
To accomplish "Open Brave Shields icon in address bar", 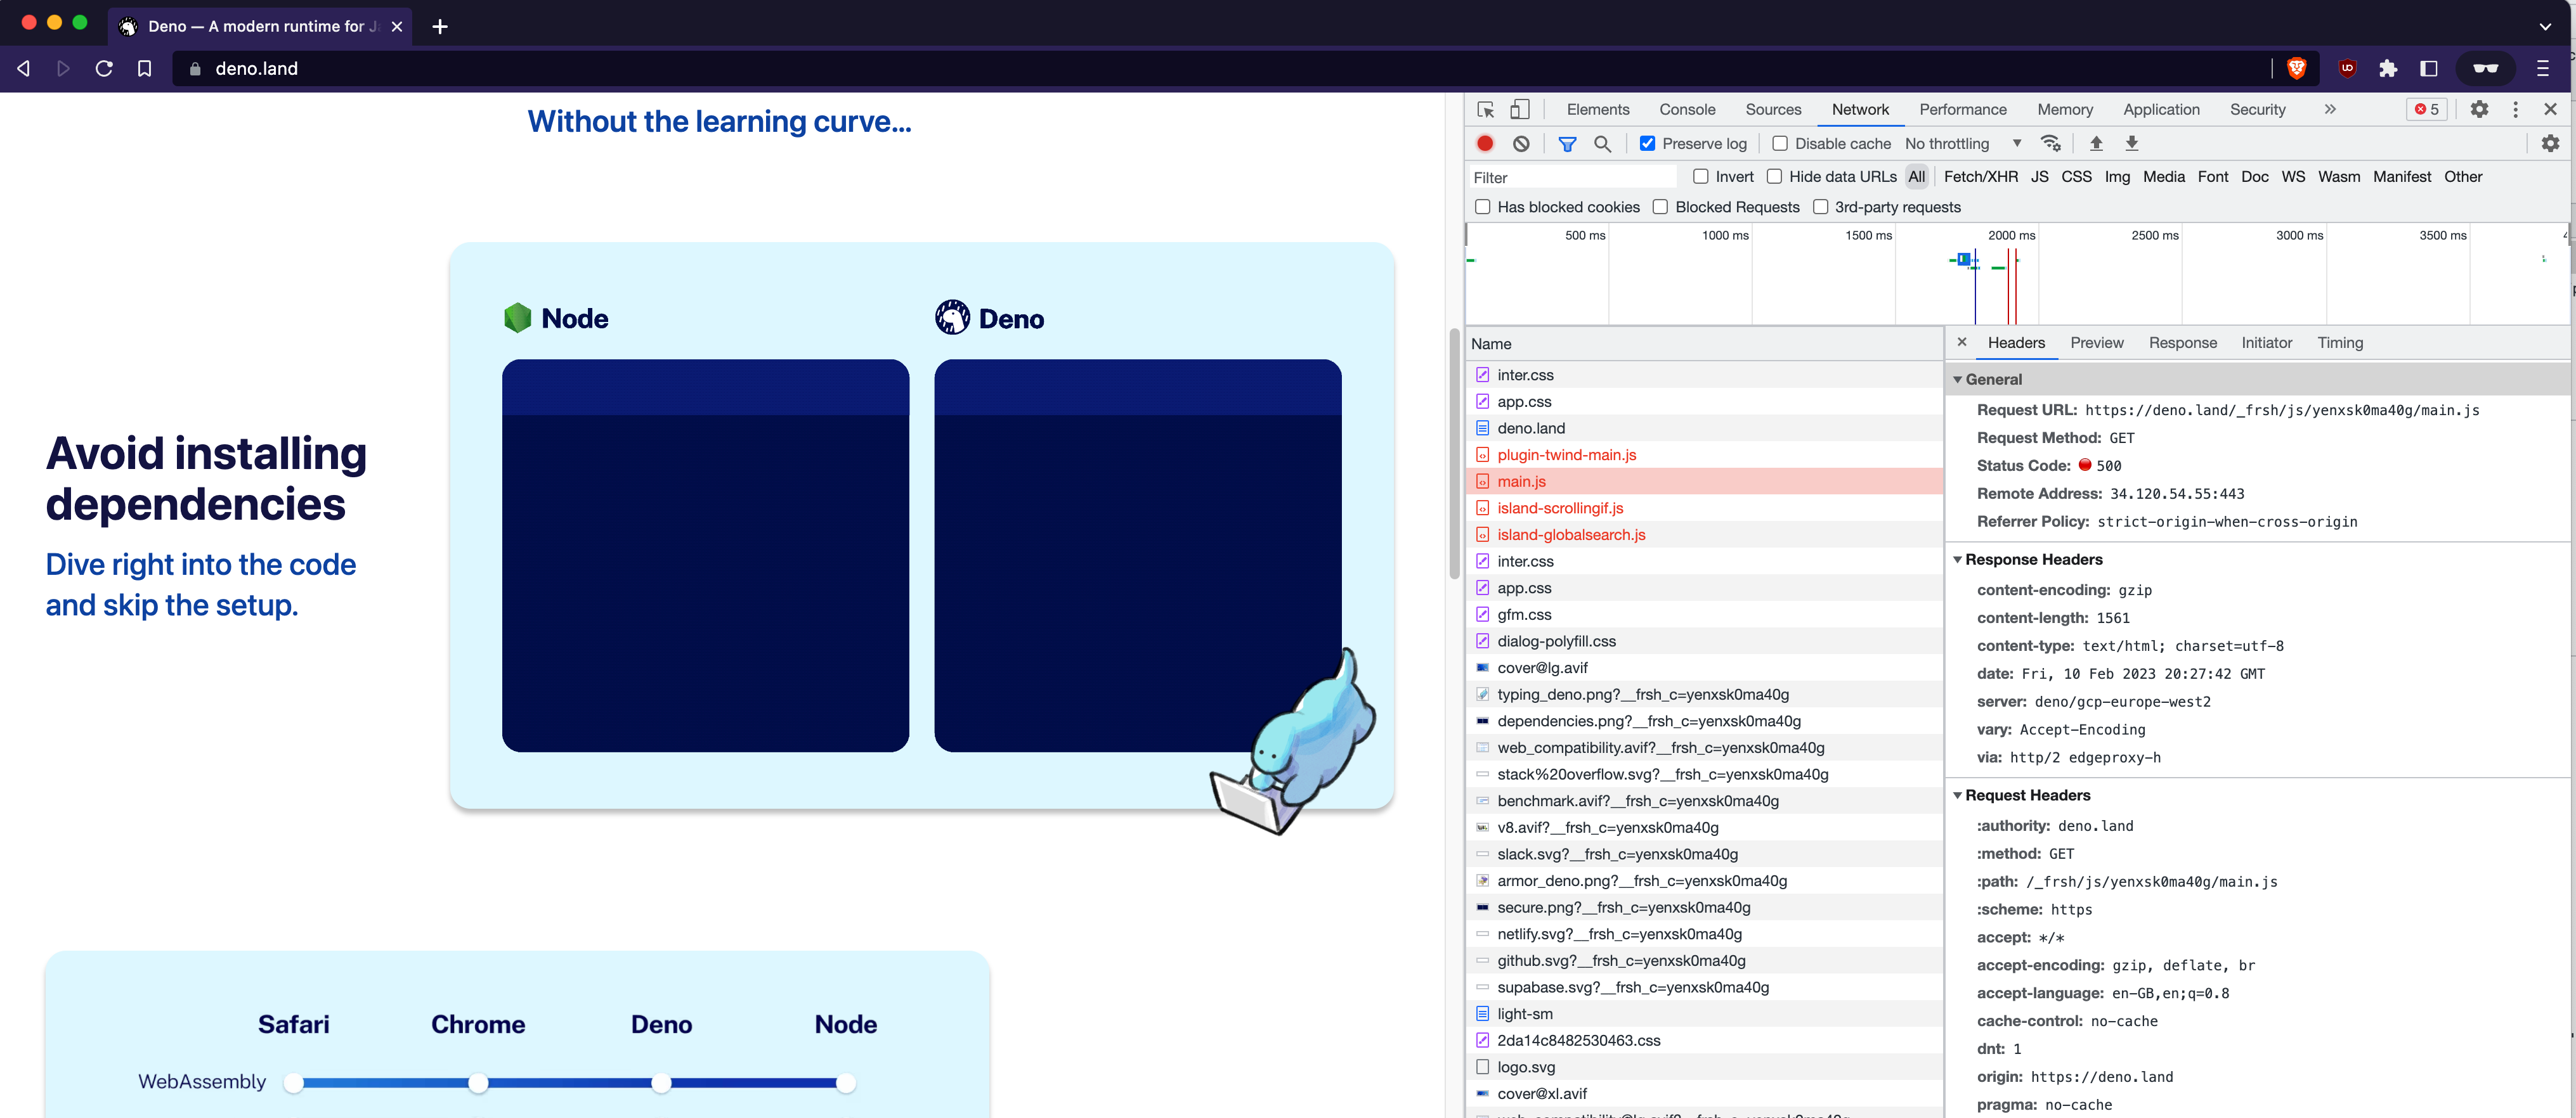I will [x=2297, y=68].
